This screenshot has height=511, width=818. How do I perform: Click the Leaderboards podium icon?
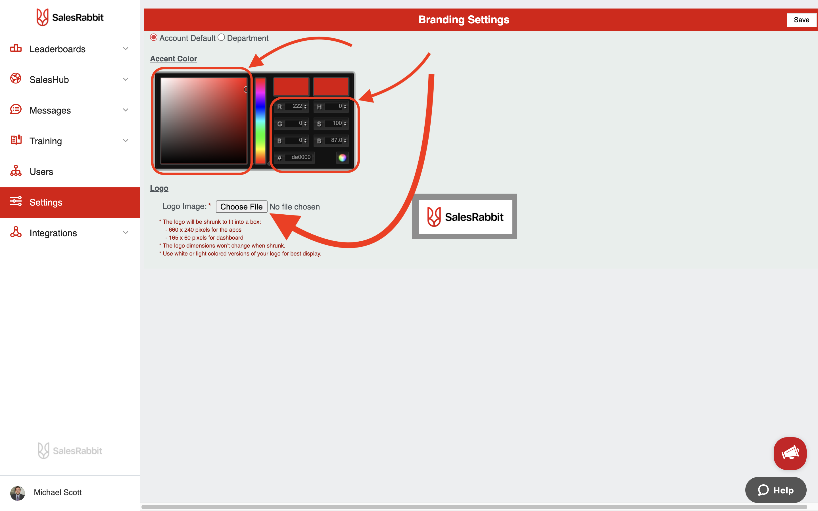[x=16, y=49]
